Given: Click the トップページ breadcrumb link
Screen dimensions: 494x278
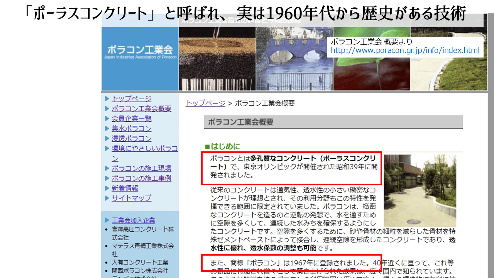Looking at the screenshot, I should click(205, 103).
